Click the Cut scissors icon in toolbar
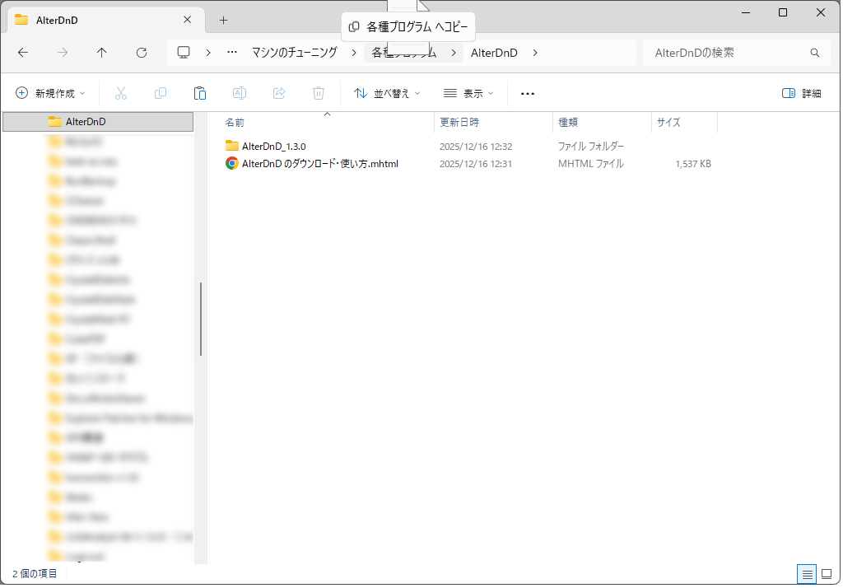 121,93
